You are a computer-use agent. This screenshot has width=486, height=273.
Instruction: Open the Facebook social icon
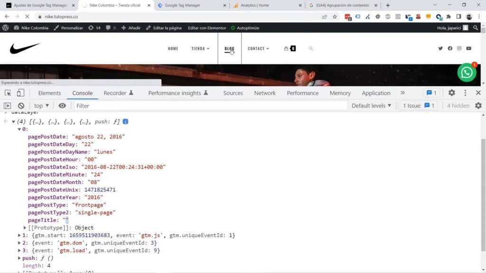pos(450,48)
